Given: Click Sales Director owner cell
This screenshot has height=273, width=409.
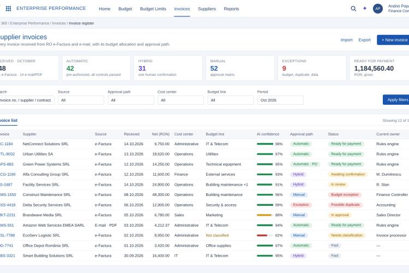Looking at the screenshot, I should click(388, 215).
